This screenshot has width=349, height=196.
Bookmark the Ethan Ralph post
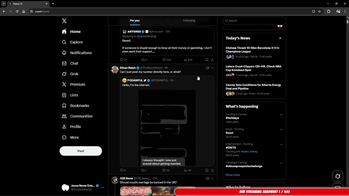point(207,170)
